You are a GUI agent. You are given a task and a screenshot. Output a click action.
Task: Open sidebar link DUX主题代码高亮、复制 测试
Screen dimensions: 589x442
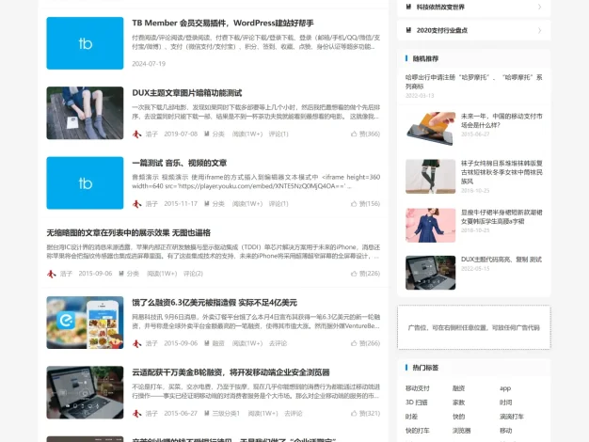tap(501, 260)
